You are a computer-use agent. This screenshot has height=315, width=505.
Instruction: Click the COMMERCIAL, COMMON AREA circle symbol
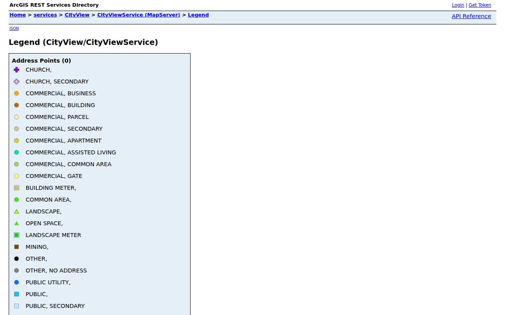point(17,164)
